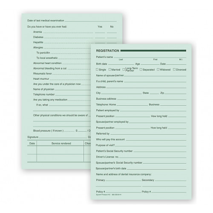Click the Are you taking any medication label

[x=50, y=100]
